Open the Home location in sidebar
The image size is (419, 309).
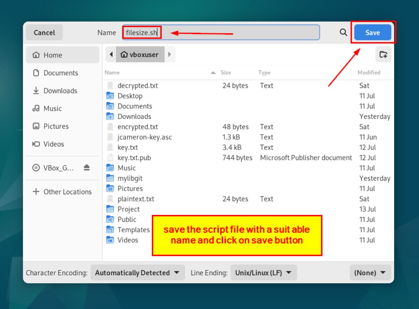53,55
